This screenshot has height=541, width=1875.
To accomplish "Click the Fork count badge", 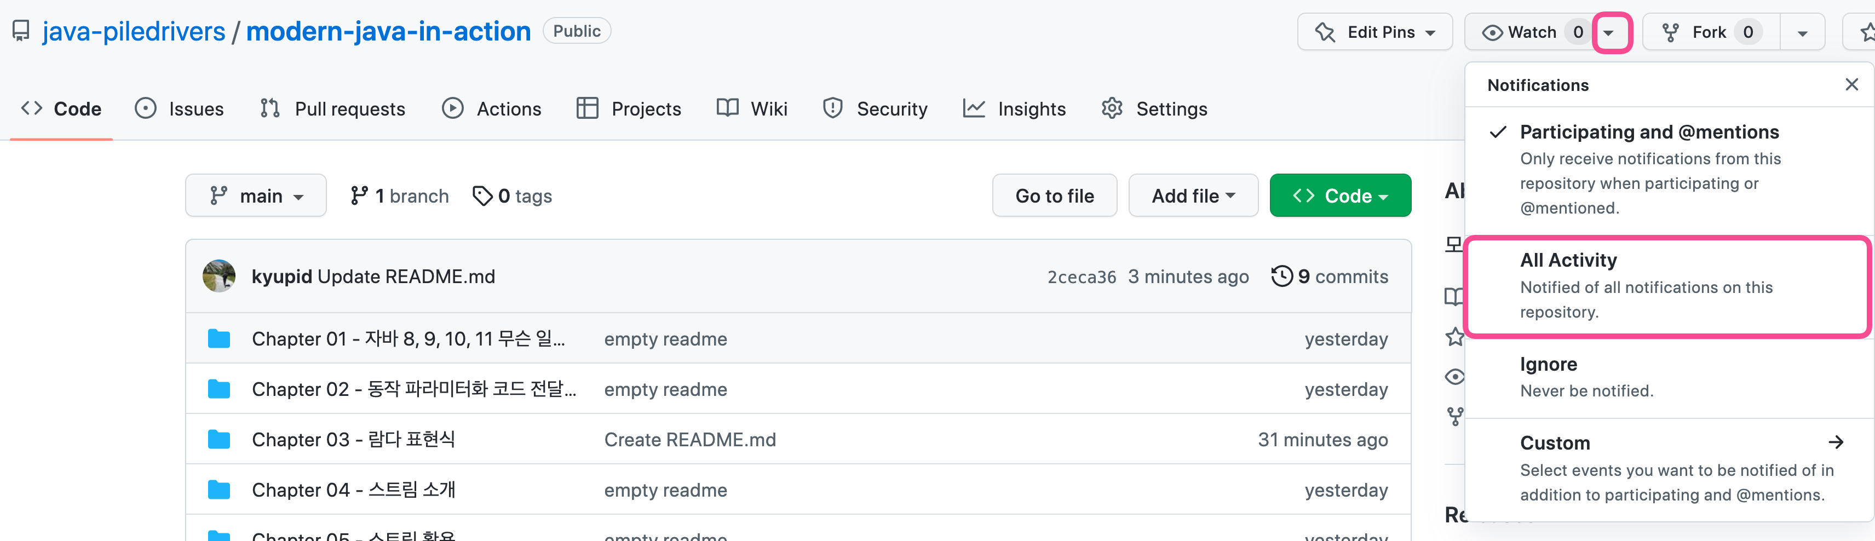I will point(1747,32).
